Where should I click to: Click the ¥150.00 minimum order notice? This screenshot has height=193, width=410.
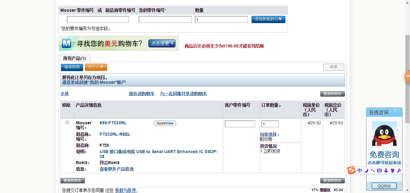tap(224, 46)
